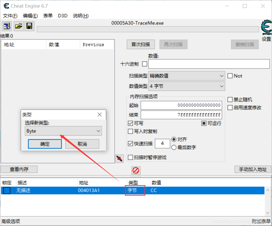Maximize the Cheat Engine window
Screen dimensions: 272x226
[x=245, y=6]
